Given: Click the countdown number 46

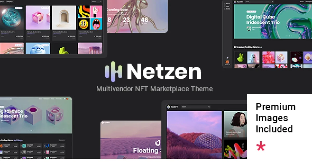Looking at the screenshot, I should coord(145,20).
